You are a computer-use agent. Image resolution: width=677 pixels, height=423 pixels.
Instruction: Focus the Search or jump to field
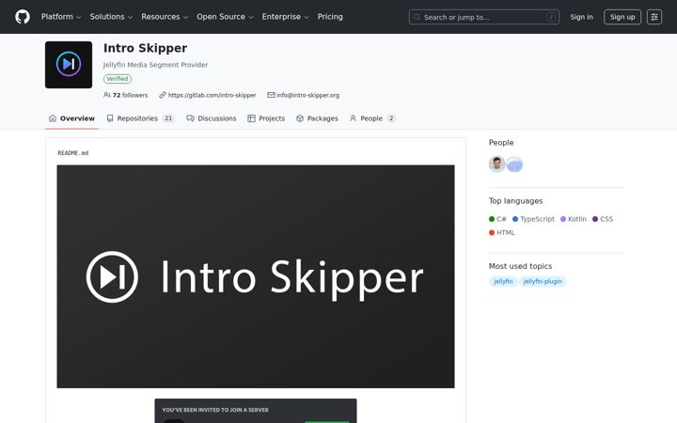[x=484, y=17]
